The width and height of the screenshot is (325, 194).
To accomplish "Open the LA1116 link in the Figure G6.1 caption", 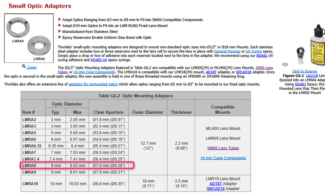I will point(312,76).
